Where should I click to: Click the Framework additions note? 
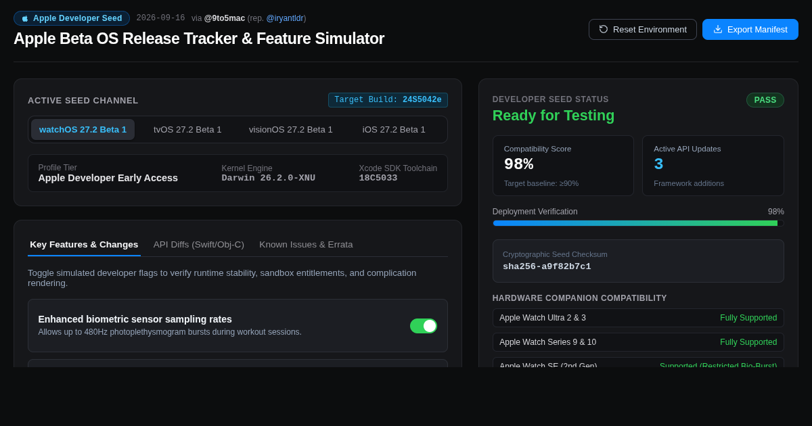(x=689, y=183)
